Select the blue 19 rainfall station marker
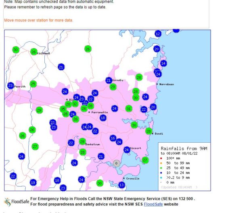The height and width of the screenshot is (213, 234). point(33,183)
